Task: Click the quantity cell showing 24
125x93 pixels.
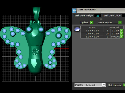Action: [x=107, y=34]
